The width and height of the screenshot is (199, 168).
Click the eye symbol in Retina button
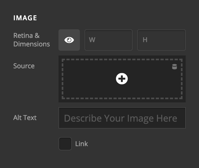coord(69,40)
